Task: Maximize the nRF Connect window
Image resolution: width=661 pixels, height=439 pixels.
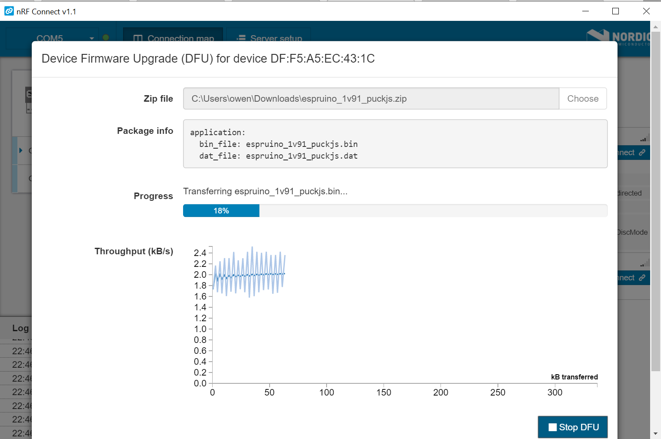Action: coord(615,11)
